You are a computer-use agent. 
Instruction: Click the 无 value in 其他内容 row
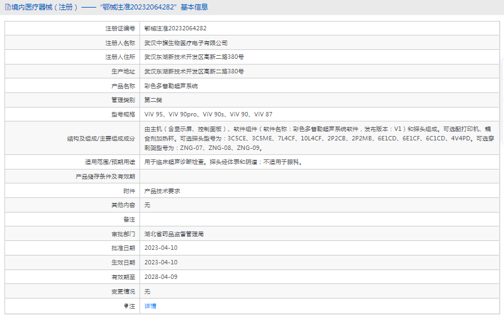coord(147,205)
